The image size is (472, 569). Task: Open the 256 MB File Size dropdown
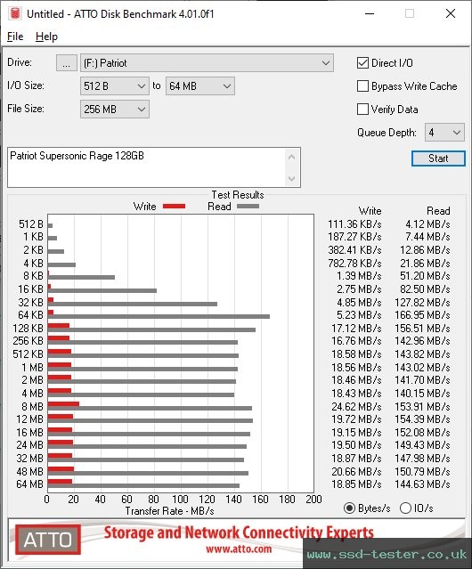pyautogui.click(x=115, y=110)
